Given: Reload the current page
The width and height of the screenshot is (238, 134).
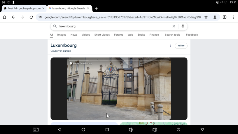Looking at the screenshot, I should (31, 17).
